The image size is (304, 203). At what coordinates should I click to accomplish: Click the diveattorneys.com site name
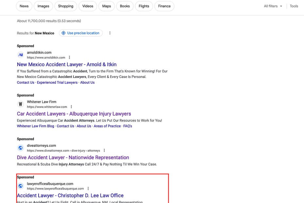tap(42, 145)
